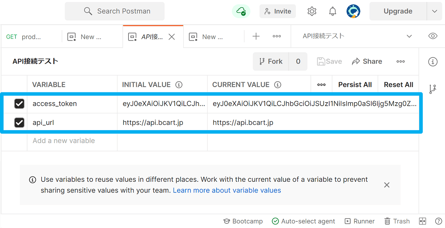Click the environment quick look eye icon

433,36
